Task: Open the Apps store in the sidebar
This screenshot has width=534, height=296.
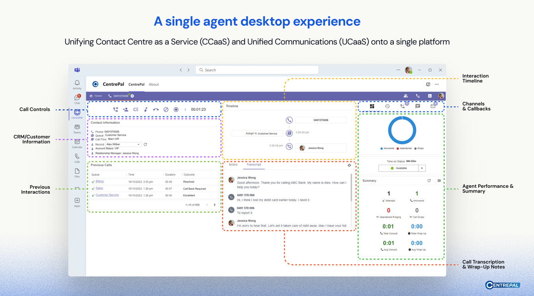Action: [x=77, y=202]
